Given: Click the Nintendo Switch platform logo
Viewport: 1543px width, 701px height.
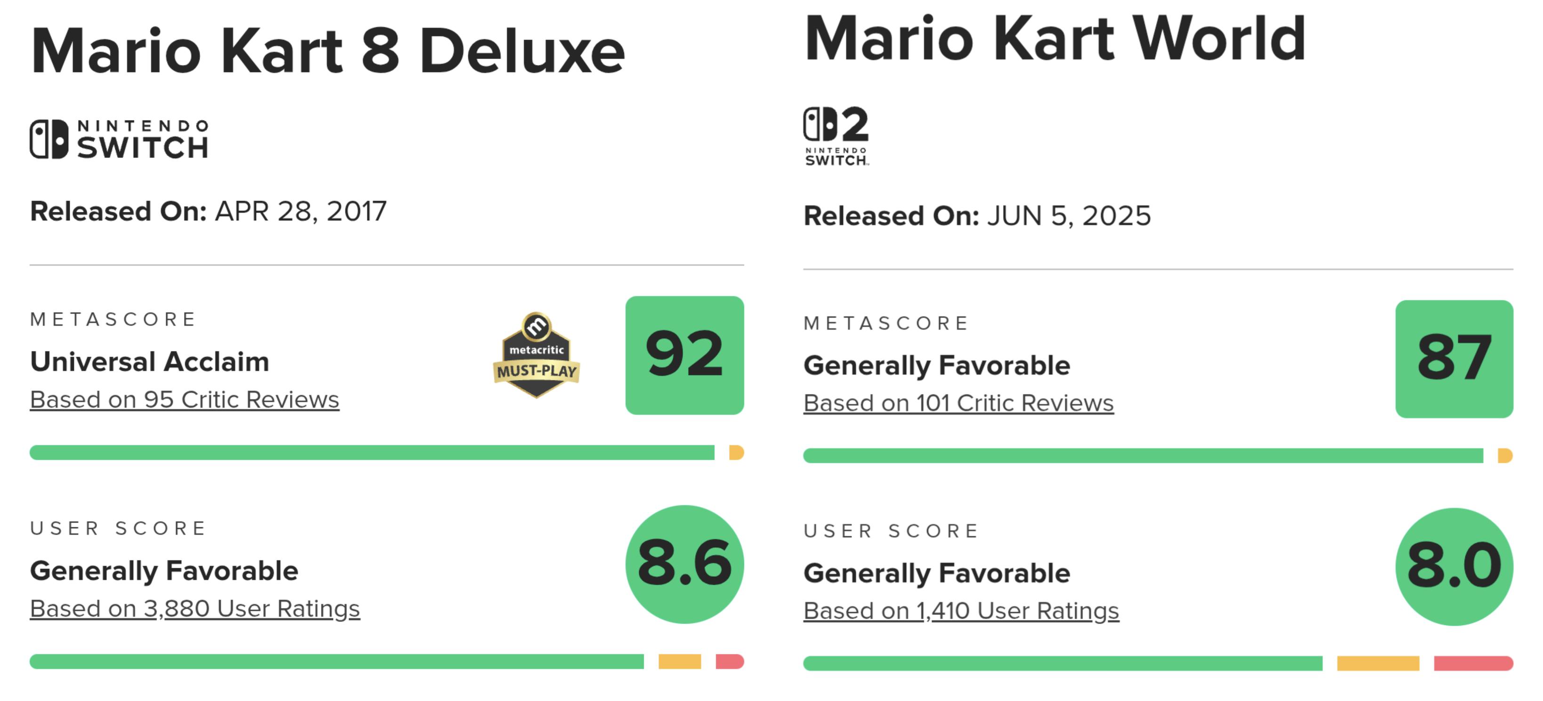Looking at the screenshot, I should [119, 139].
